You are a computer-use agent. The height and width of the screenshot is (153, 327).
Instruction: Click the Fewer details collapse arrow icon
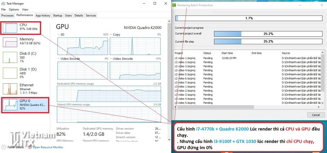click(x=4, y=147)
